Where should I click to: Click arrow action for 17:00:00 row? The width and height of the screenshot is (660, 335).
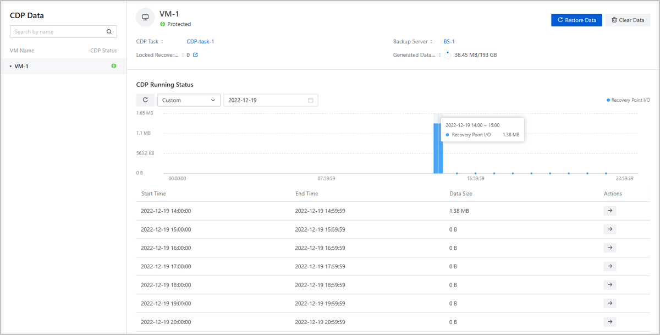click(609, 266)
